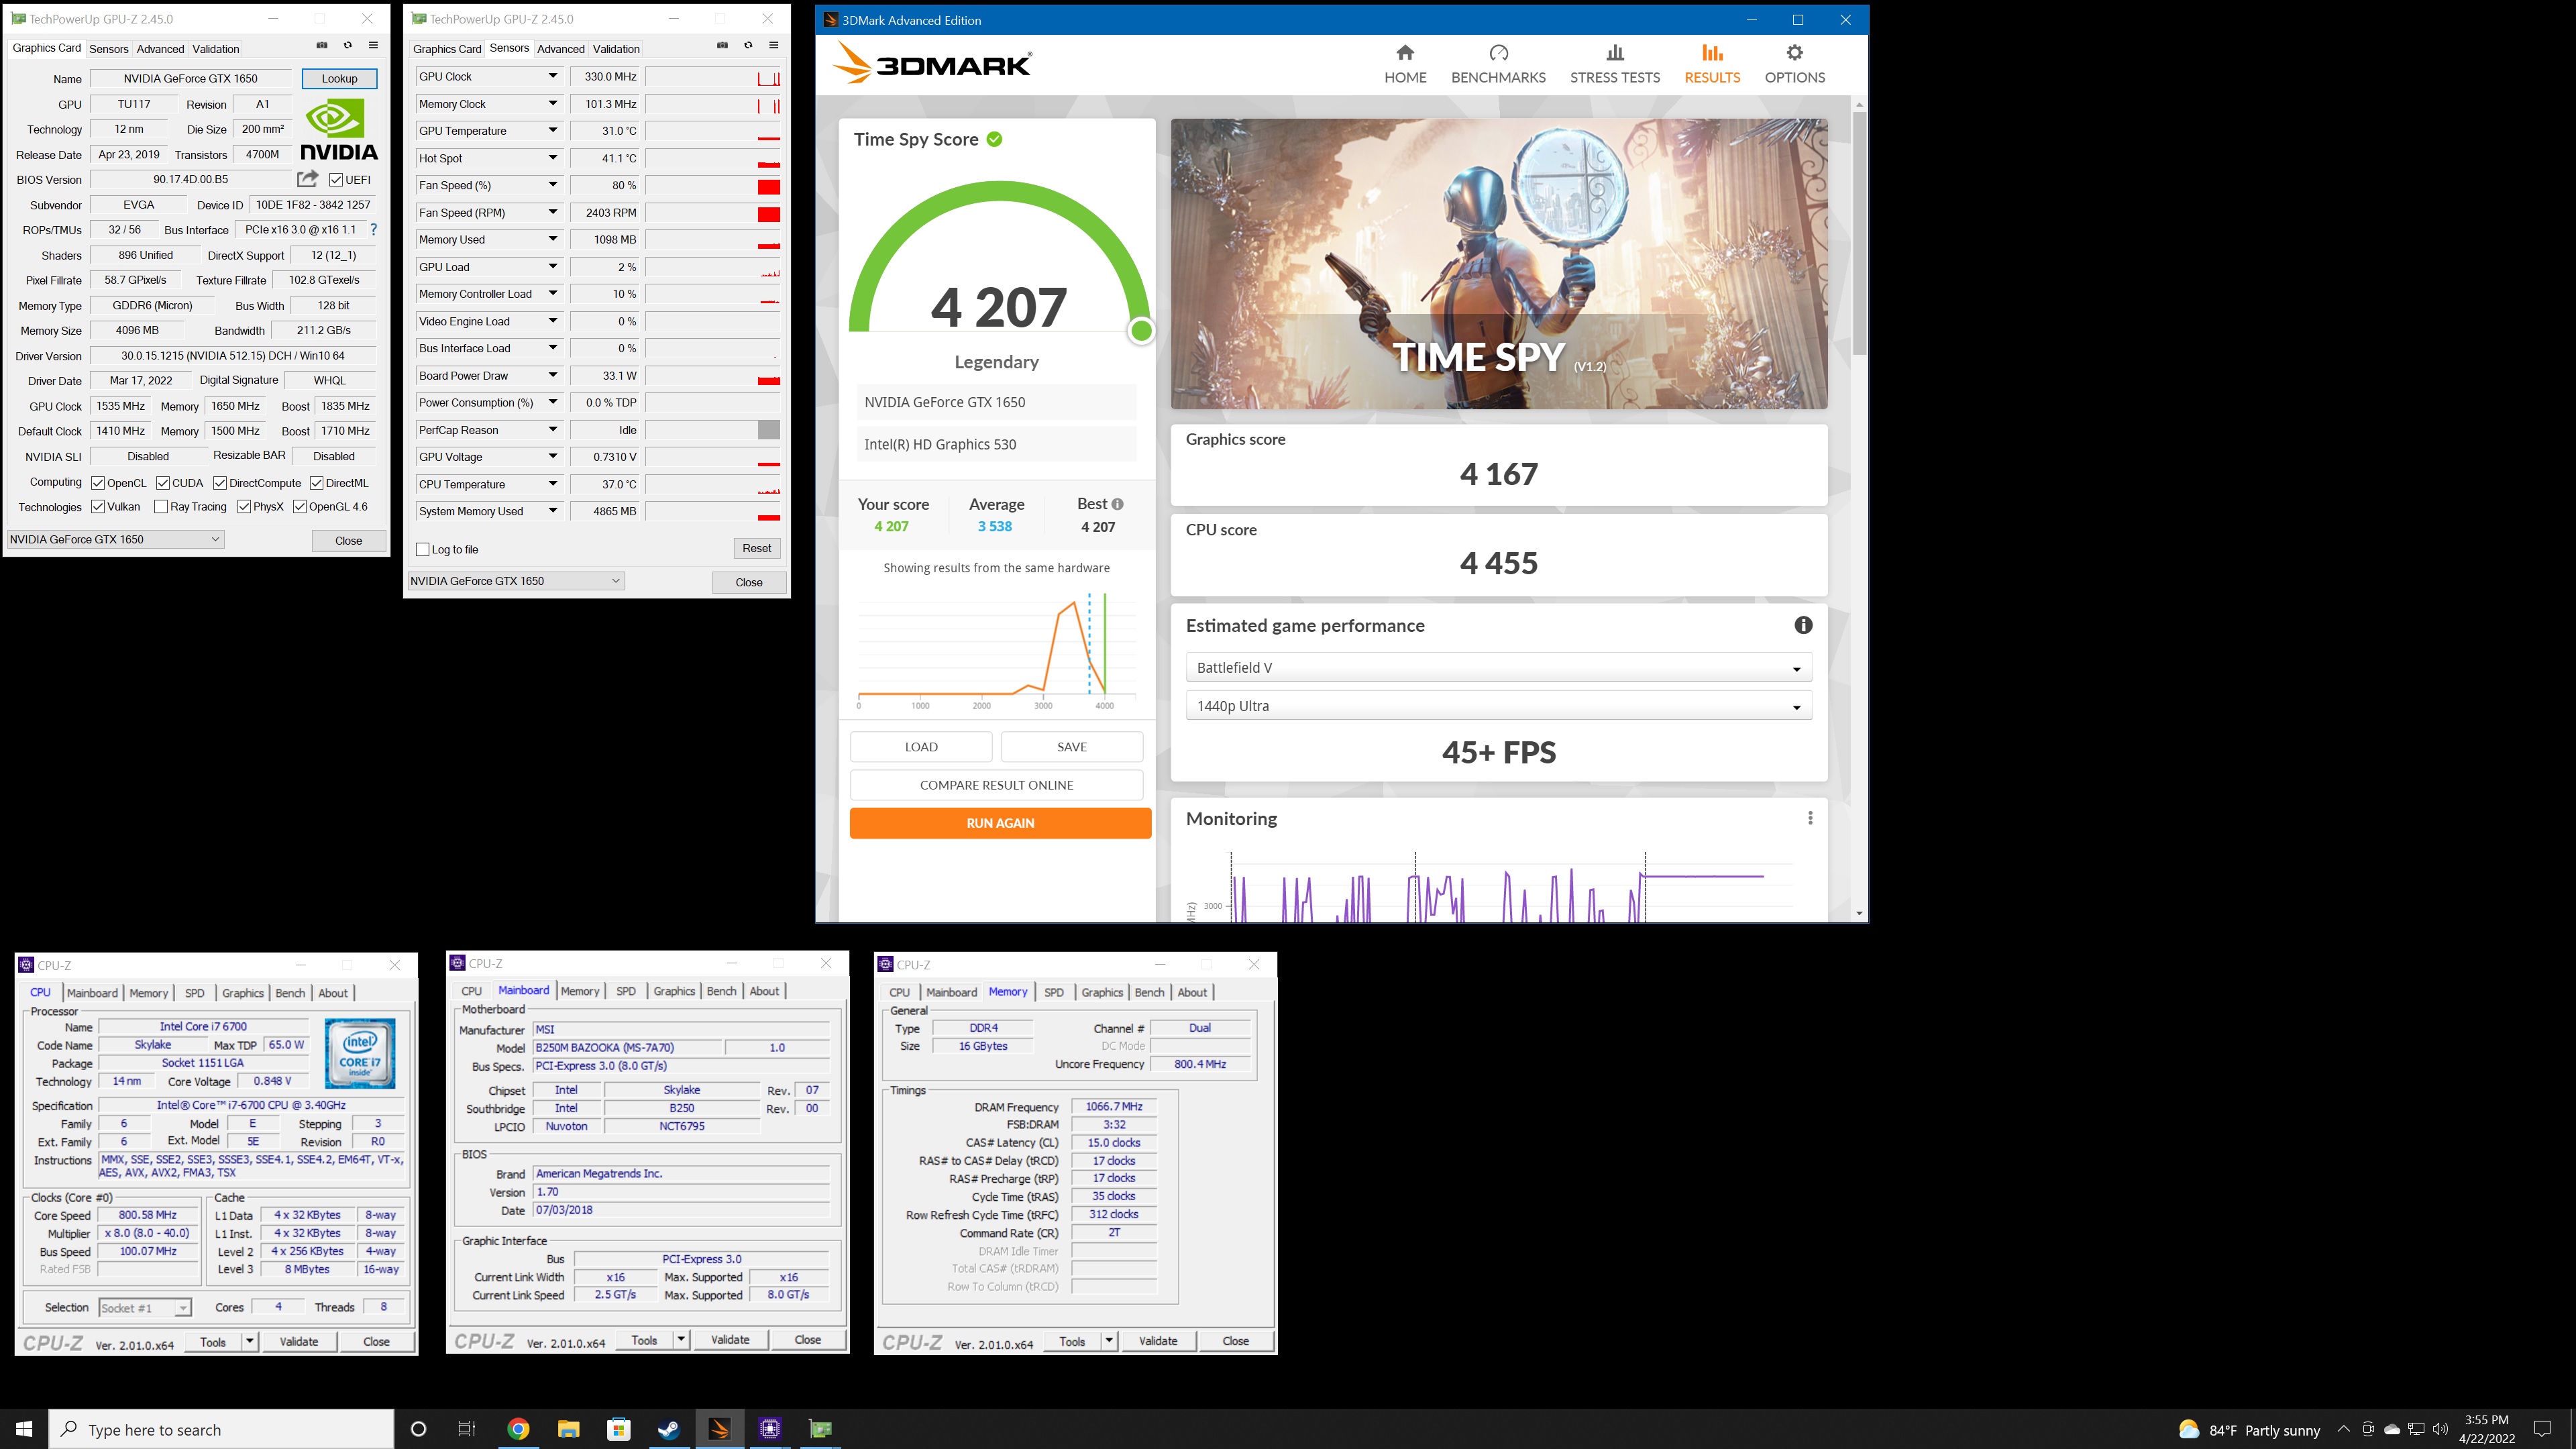Open 1440p Ultra resolution dropdown
This screenshot has width=2576, height=1449.
[1498, 706]
